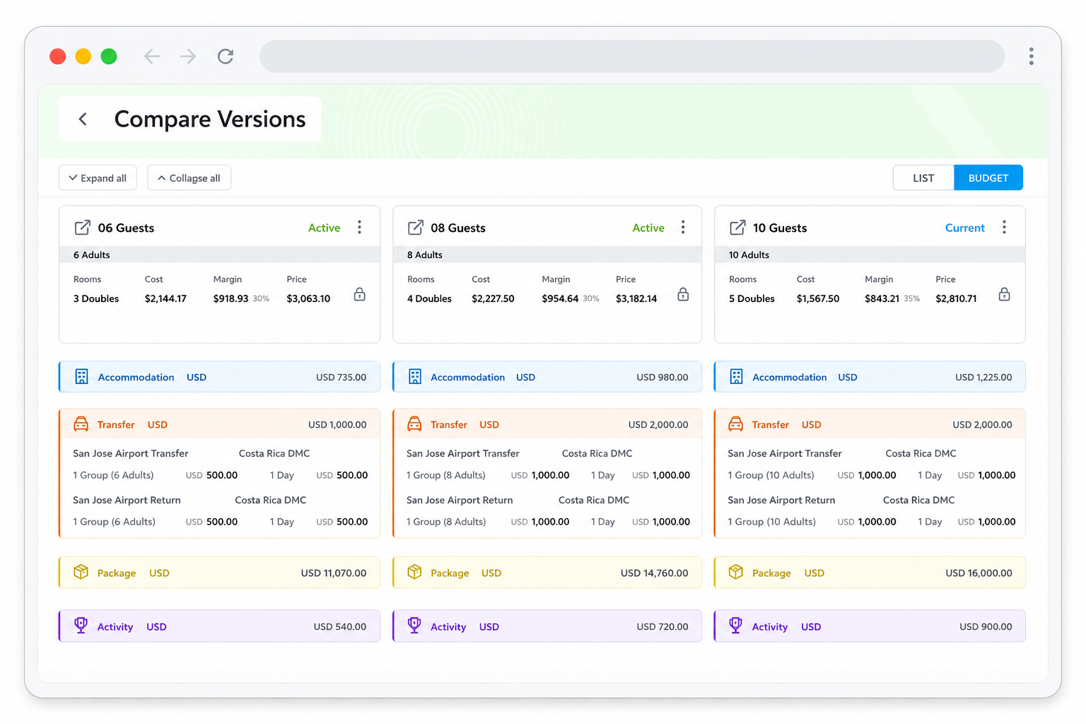
Task: Select the $1,567.50 cost value
Action: [x=818, y=298]
